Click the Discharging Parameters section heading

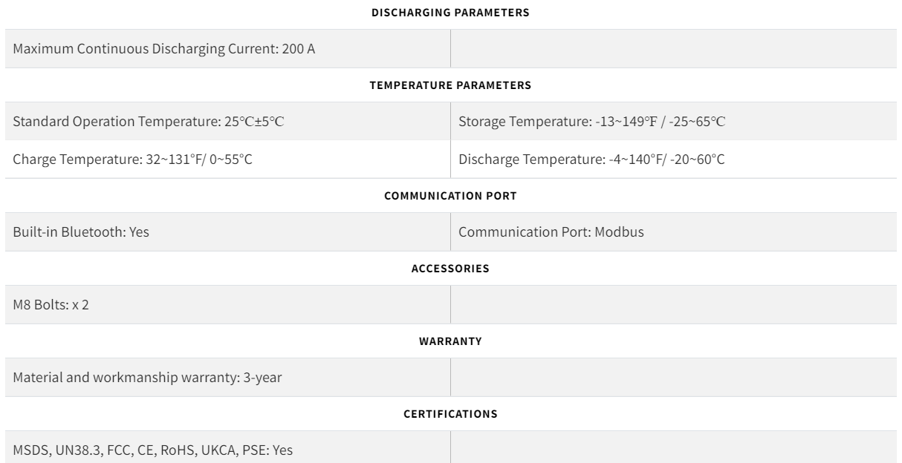pyautogui.click(x=450, y=13)
